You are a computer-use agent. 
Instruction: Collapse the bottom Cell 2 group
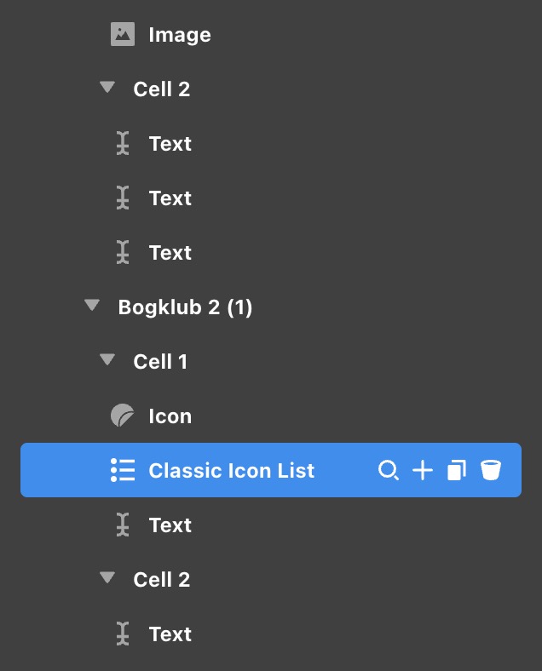(x=107, y=579)
